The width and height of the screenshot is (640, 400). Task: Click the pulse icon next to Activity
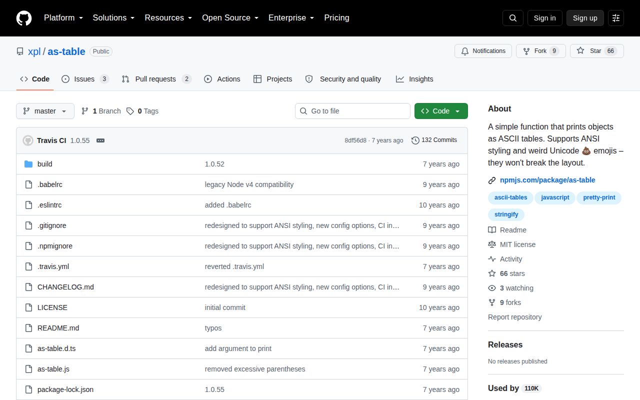coord(492,259)
